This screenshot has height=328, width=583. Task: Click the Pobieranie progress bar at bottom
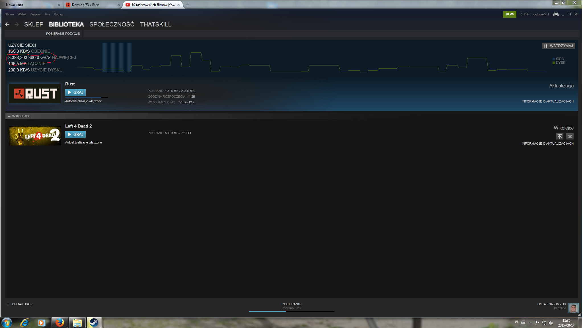(291, 311)
